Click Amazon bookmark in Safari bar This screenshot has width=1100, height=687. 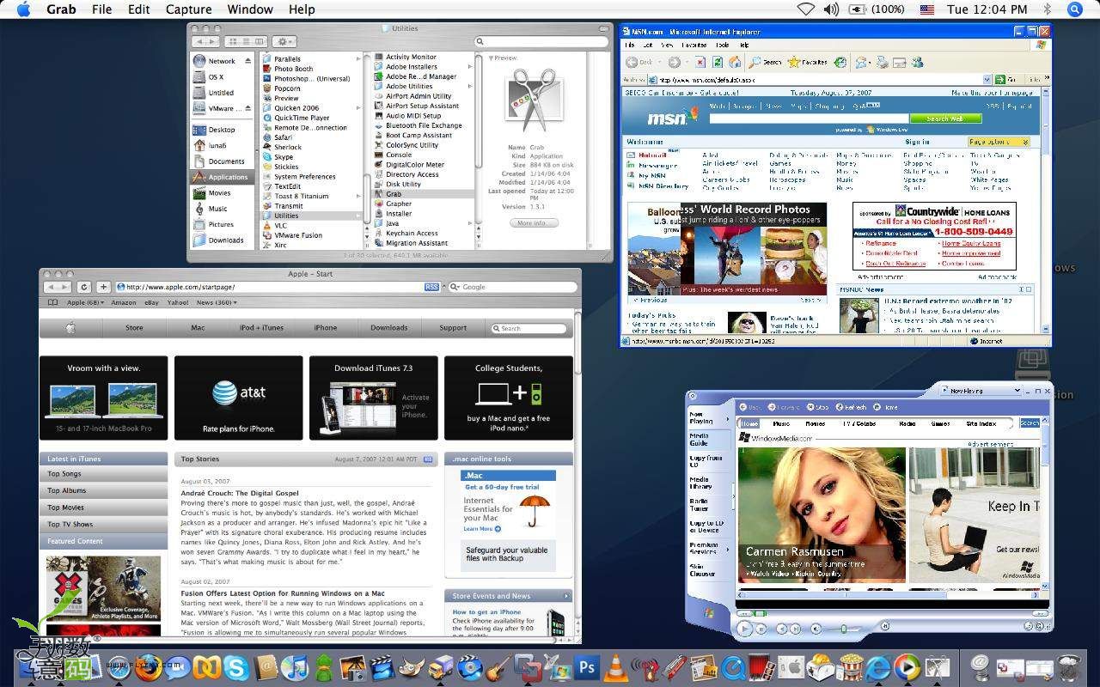click(x=124, y=302)
